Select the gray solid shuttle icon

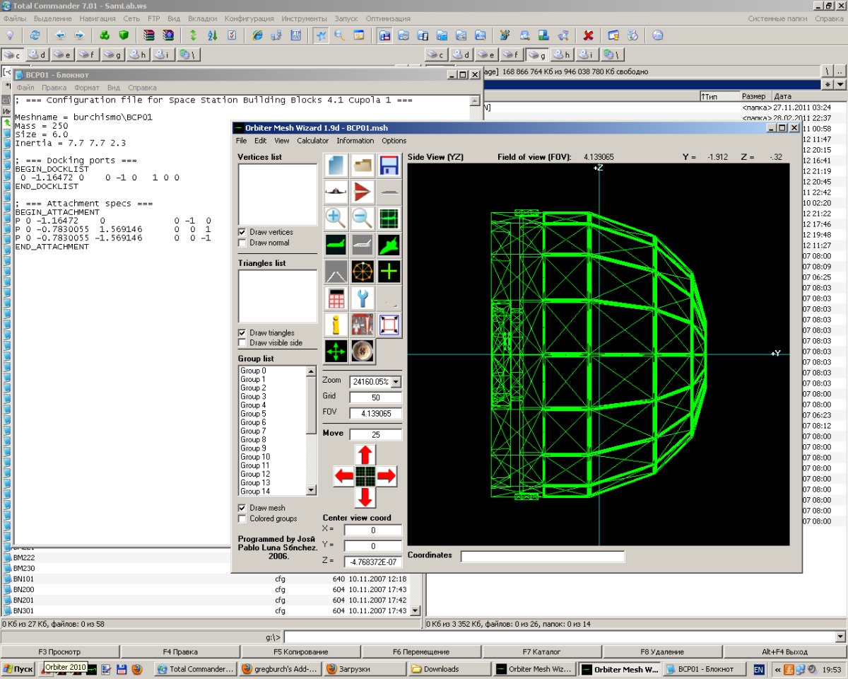363,245
